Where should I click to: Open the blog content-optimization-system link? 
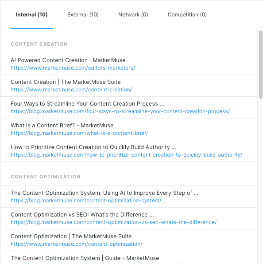[86, 201]
